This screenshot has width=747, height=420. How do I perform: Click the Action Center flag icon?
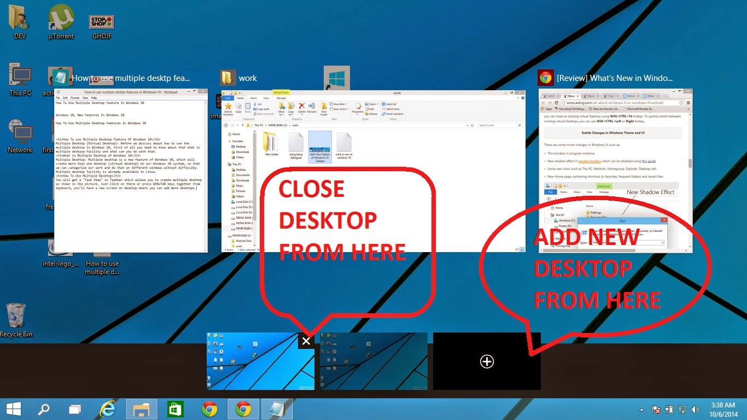pos(657,410)
